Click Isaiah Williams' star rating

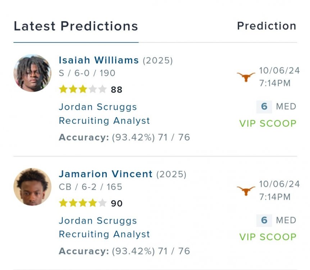tap(83, 89)
